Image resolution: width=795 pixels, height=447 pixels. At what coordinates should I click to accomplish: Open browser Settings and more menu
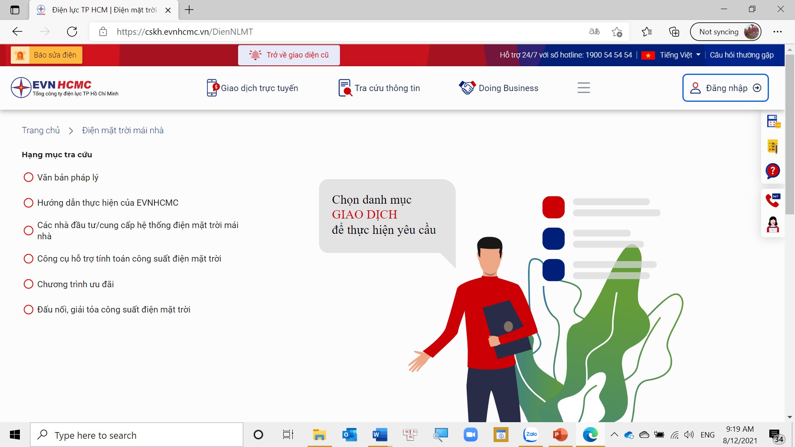point(777,32)
